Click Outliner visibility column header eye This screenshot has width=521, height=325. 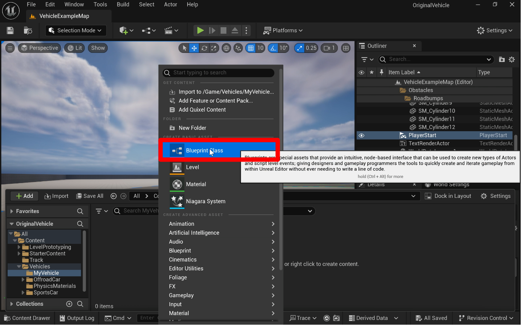click(x=361, y=72)
